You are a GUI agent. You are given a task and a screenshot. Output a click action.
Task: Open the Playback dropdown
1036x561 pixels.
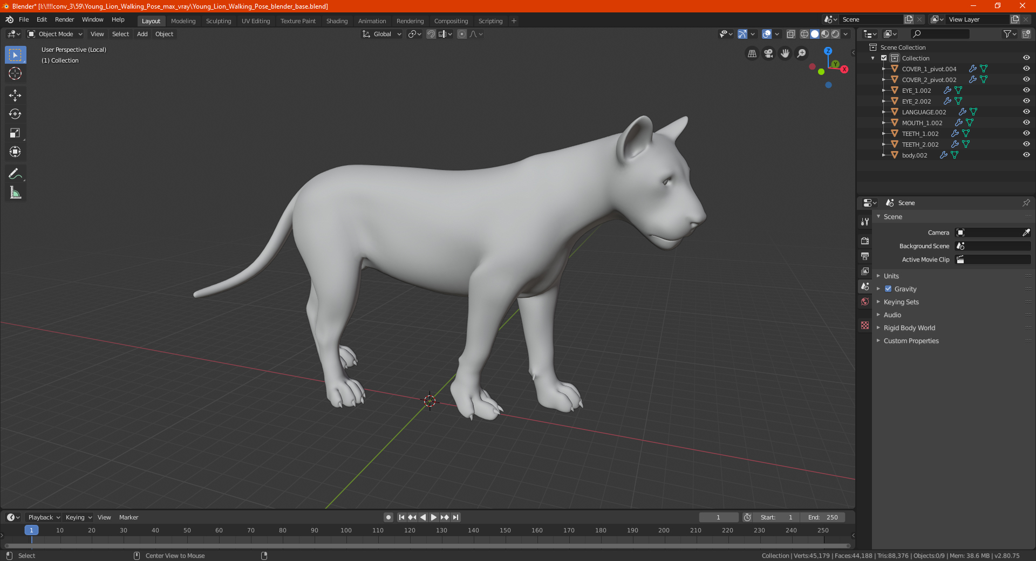click(x=44, y=517)
